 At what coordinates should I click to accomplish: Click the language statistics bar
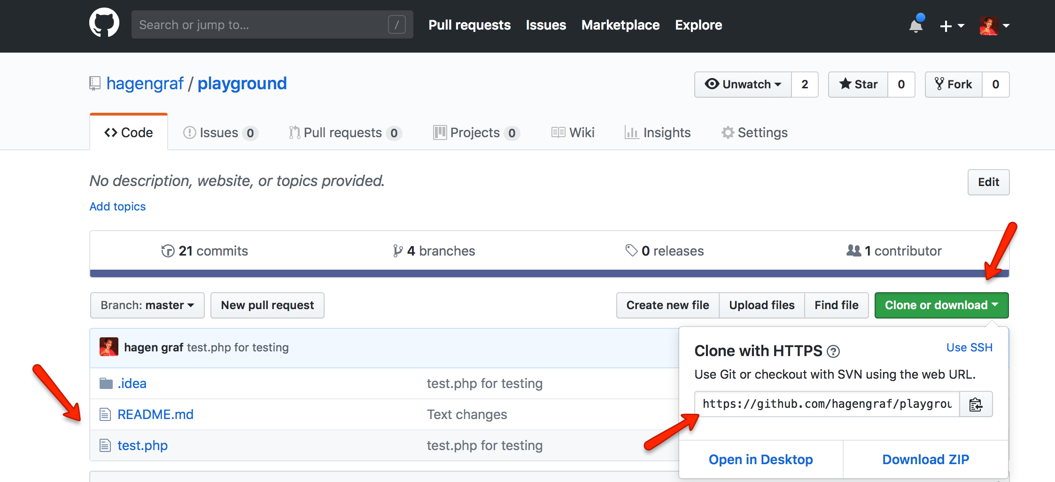tap(549, 273)
